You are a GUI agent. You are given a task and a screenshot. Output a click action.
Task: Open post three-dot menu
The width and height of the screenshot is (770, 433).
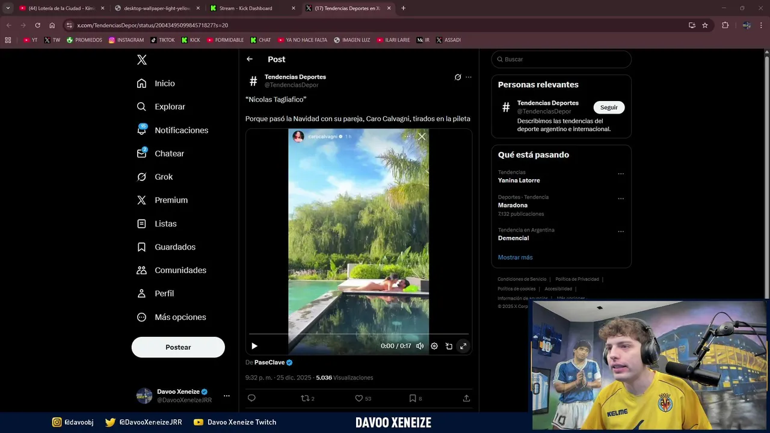469,77
